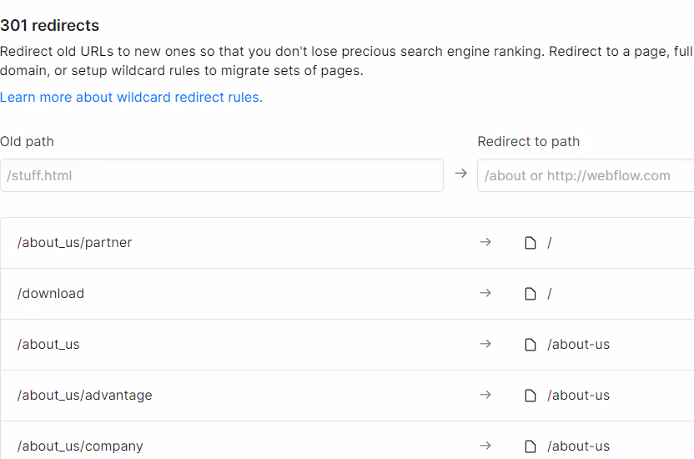
Task: Focus the Old path input field
Action: (222, 175)
